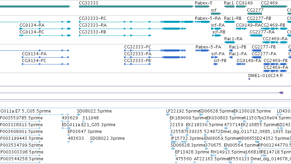291x164 pixels.
Task: Select the Rac1-PB protein label
Action: [x=238, y=47]
